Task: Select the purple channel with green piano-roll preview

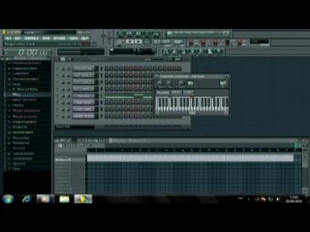Action: click(x=83, y=96)
